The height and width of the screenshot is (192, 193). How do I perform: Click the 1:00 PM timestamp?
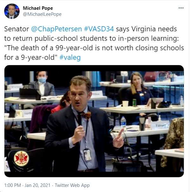click(13, 185)
